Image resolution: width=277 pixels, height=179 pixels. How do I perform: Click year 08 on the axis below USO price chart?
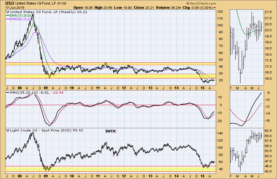(x=20, y=88)
